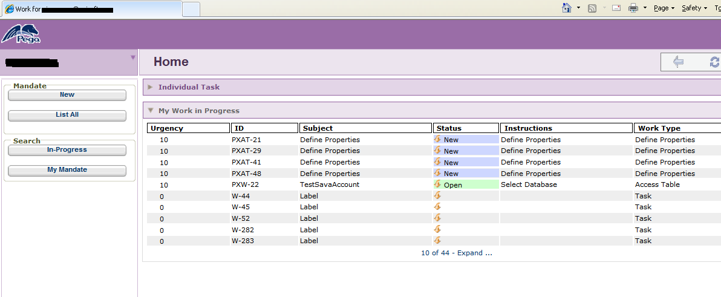Click the RSS feeds icon
Viewport: 721px width, 297px height.
(x=592, y=8)
